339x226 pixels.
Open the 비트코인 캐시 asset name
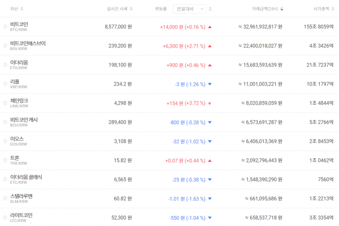[x=24, y=120]
